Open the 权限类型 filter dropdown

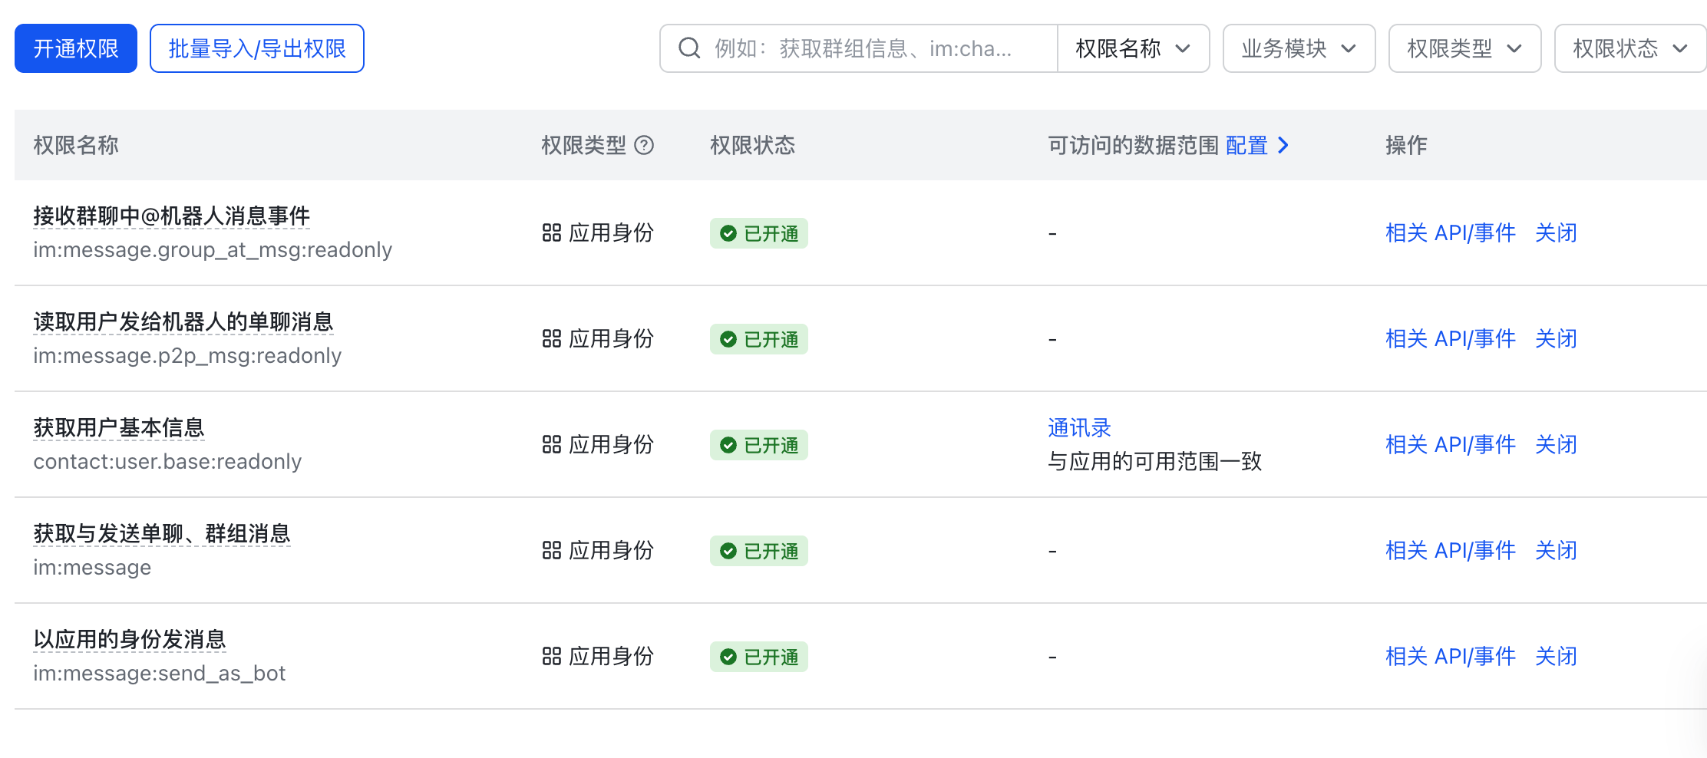point(1464,48)
